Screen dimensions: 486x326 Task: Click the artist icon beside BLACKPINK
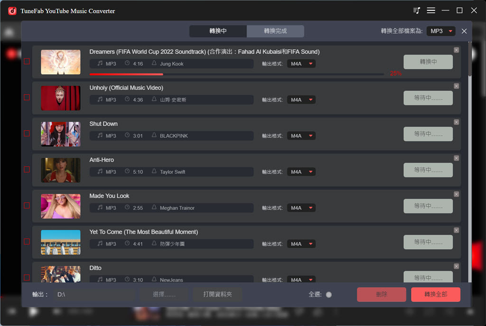tap(154, 135)
